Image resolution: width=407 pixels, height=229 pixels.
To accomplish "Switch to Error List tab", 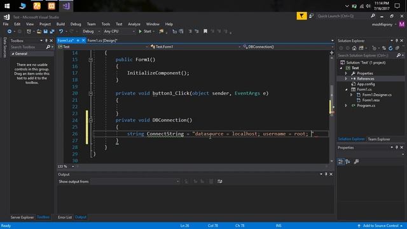I will coord(65,218).
